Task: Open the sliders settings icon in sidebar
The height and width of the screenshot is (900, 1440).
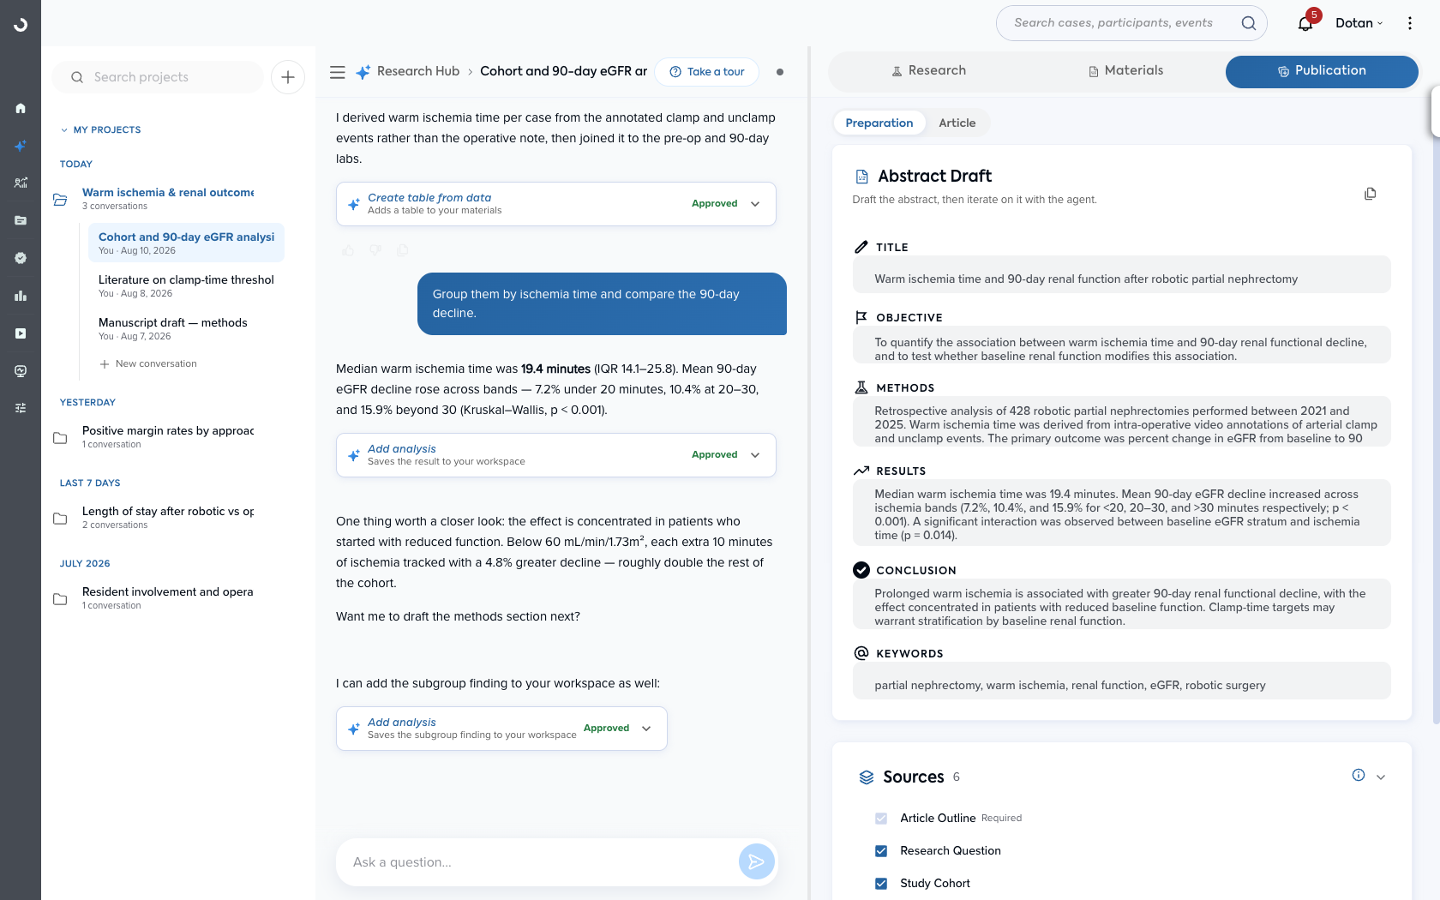Action: [21, 408]
